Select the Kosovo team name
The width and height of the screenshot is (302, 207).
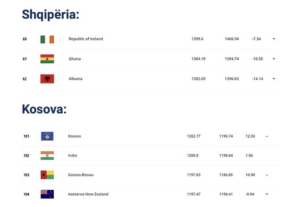75,136
